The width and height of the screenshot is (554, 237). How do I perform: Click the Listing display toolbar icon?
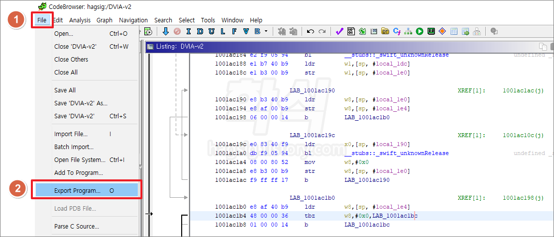click(x=373, y=31)
